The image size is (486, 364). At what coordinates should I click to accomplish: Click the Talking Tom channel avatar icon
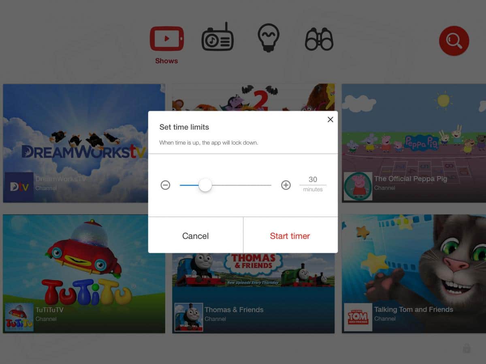click(358, 317)
